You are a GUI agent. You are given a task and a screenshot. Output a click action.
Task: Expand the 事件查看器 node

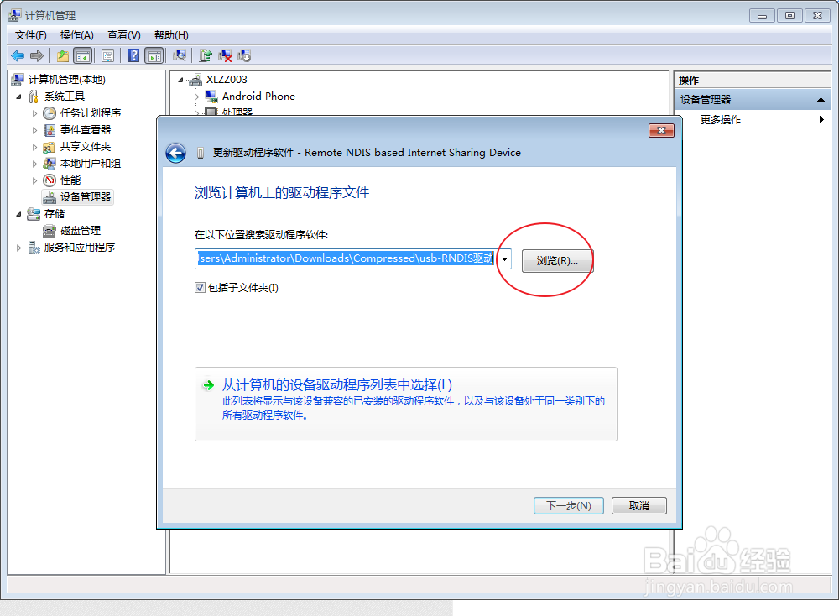34,130
